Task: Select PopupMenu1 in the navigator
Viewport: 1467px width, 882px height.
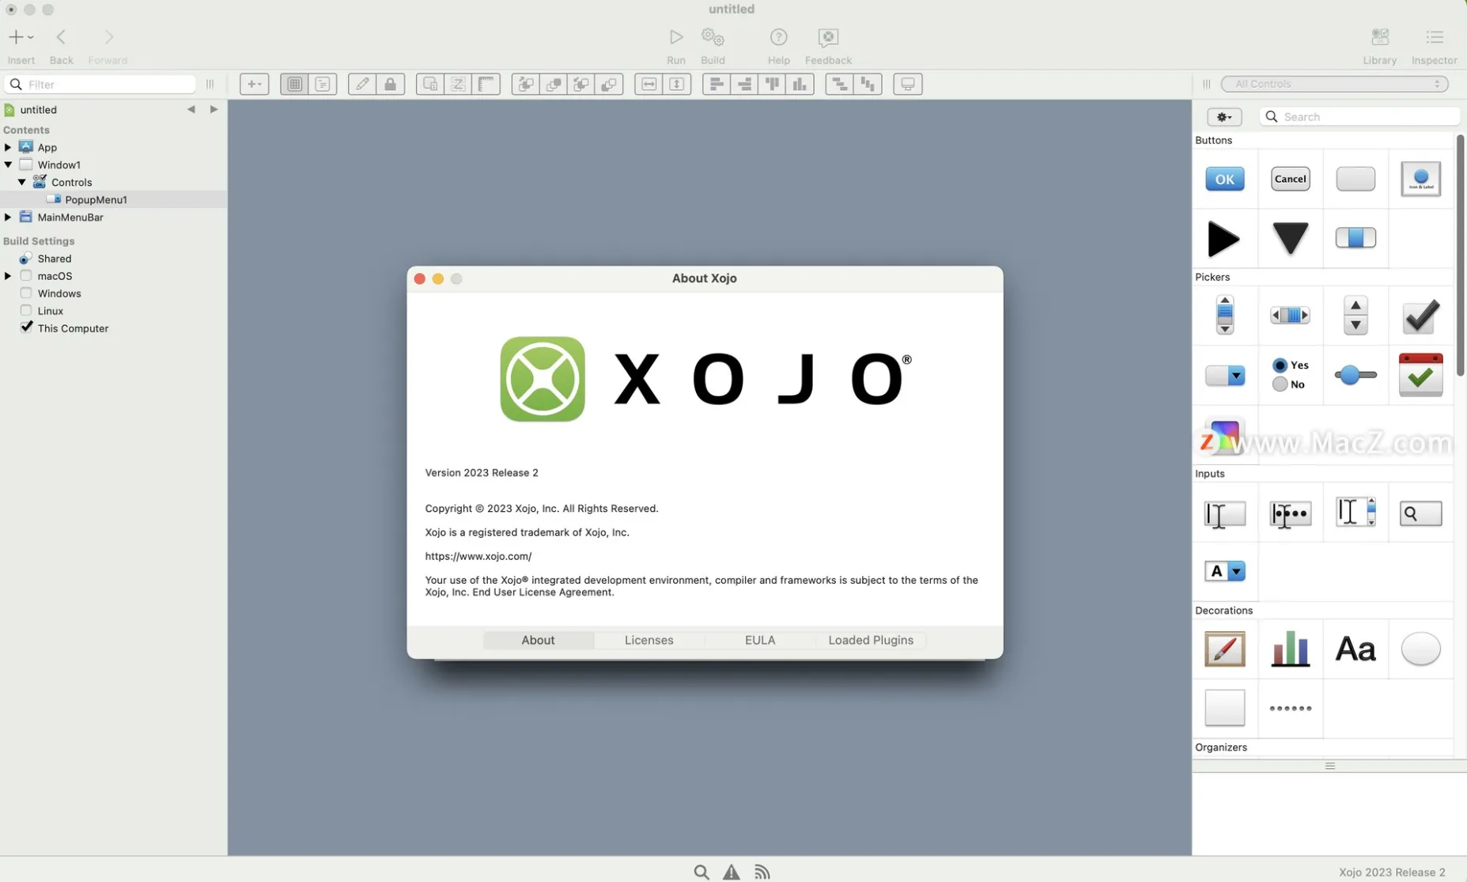Action: (96, 199)
